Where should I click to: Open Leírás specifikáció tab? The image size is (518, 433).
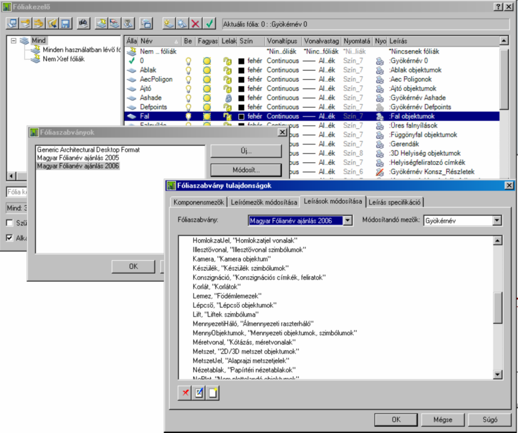(395, 202)
